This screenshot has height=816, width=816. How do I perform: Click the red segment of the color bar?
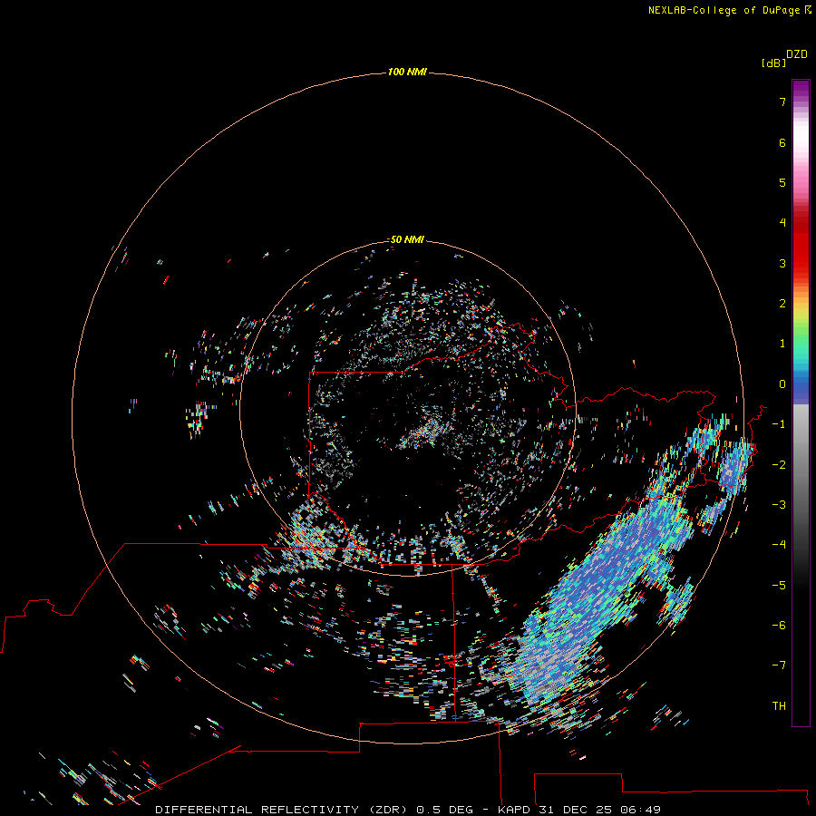click(x=801, y=242)
